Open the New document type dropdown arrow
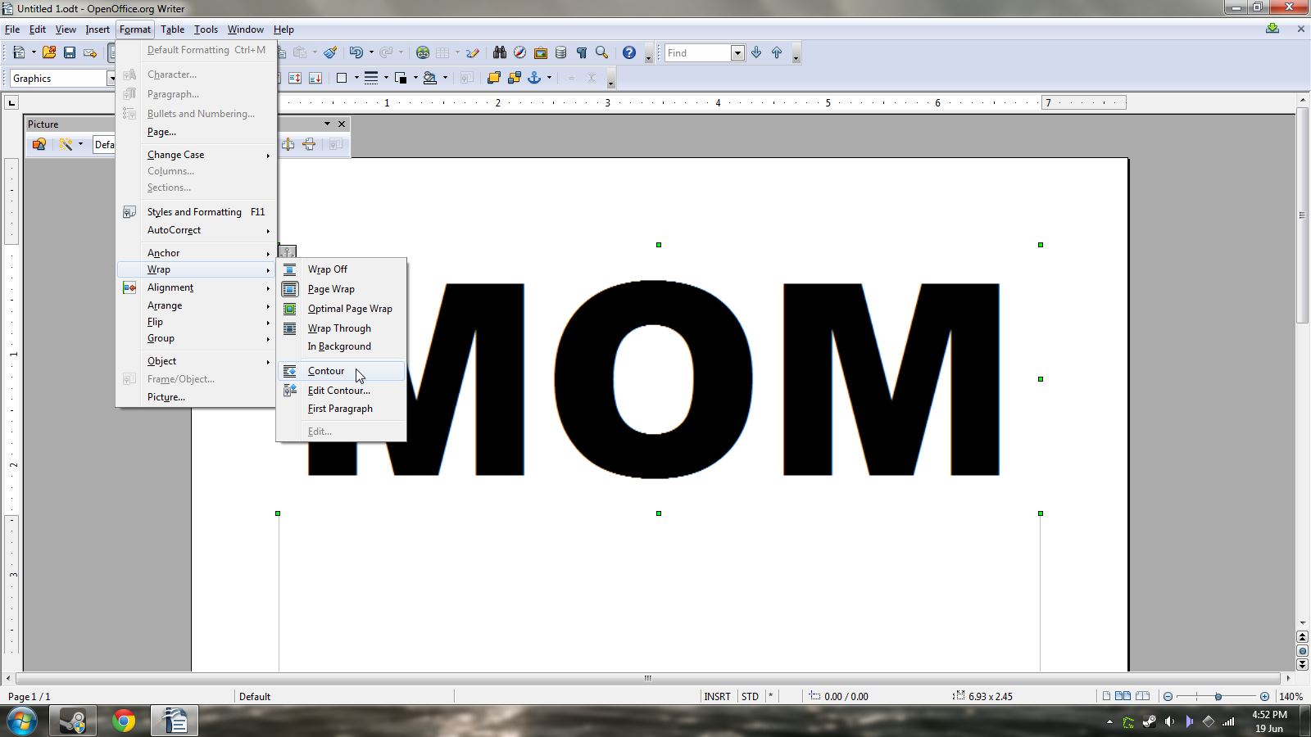The width and height of the screenshot is (1311, 737). (x=34, y=52)
